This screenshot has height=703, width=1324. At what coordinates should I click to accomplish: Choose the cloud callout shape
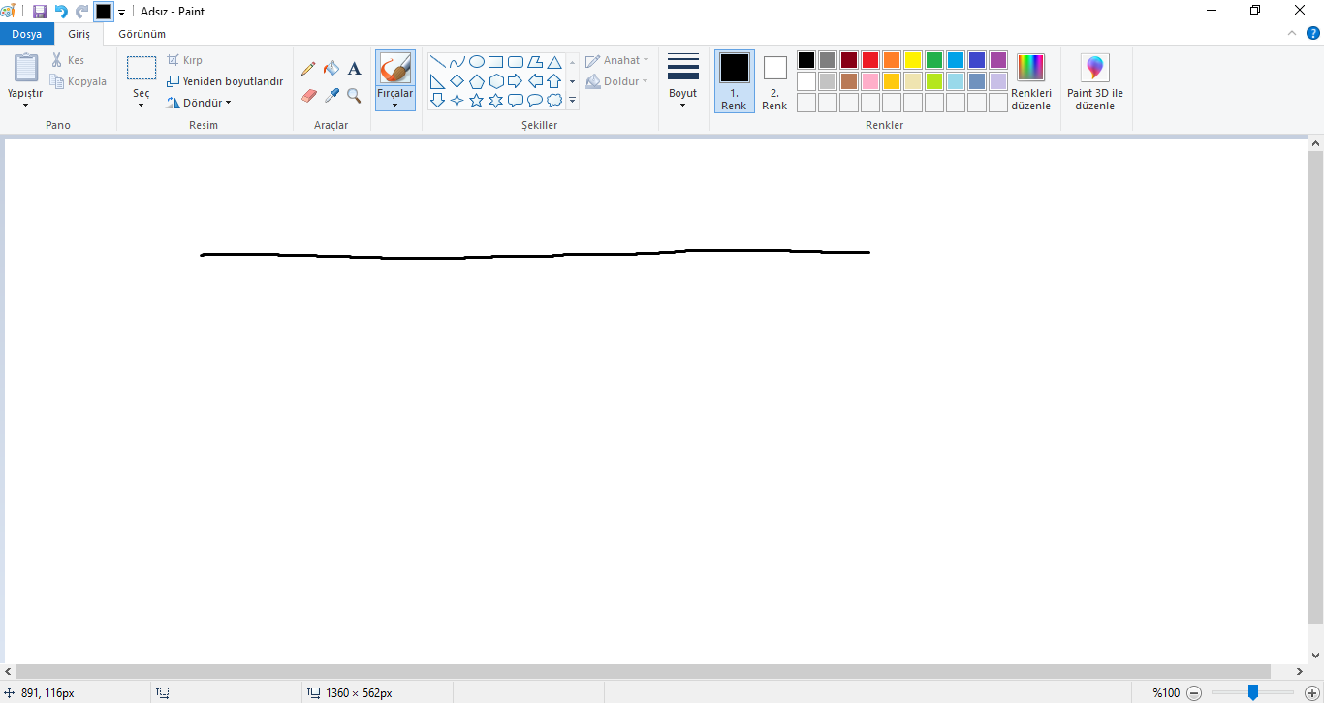click(554, 101)
